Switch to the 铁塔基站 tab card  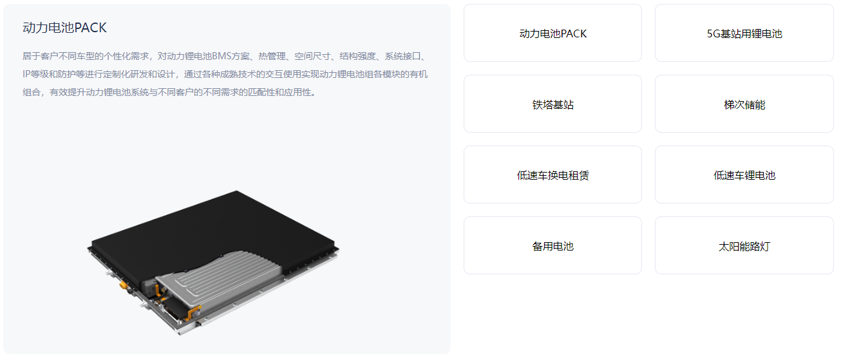coord(553,104)
